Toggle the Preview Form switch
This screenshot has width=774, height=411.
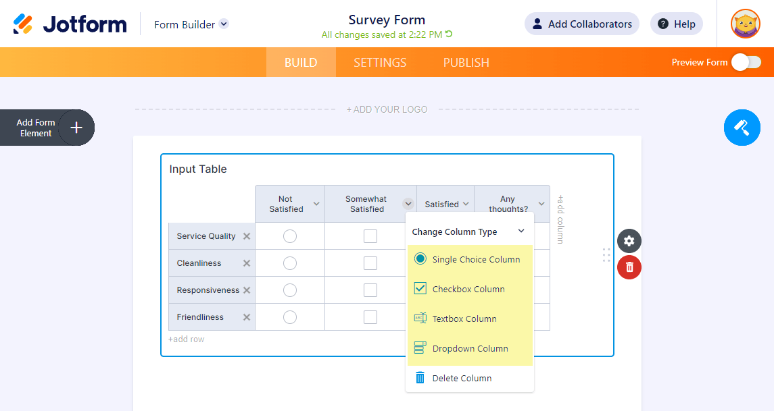click(x=746, y=62)
